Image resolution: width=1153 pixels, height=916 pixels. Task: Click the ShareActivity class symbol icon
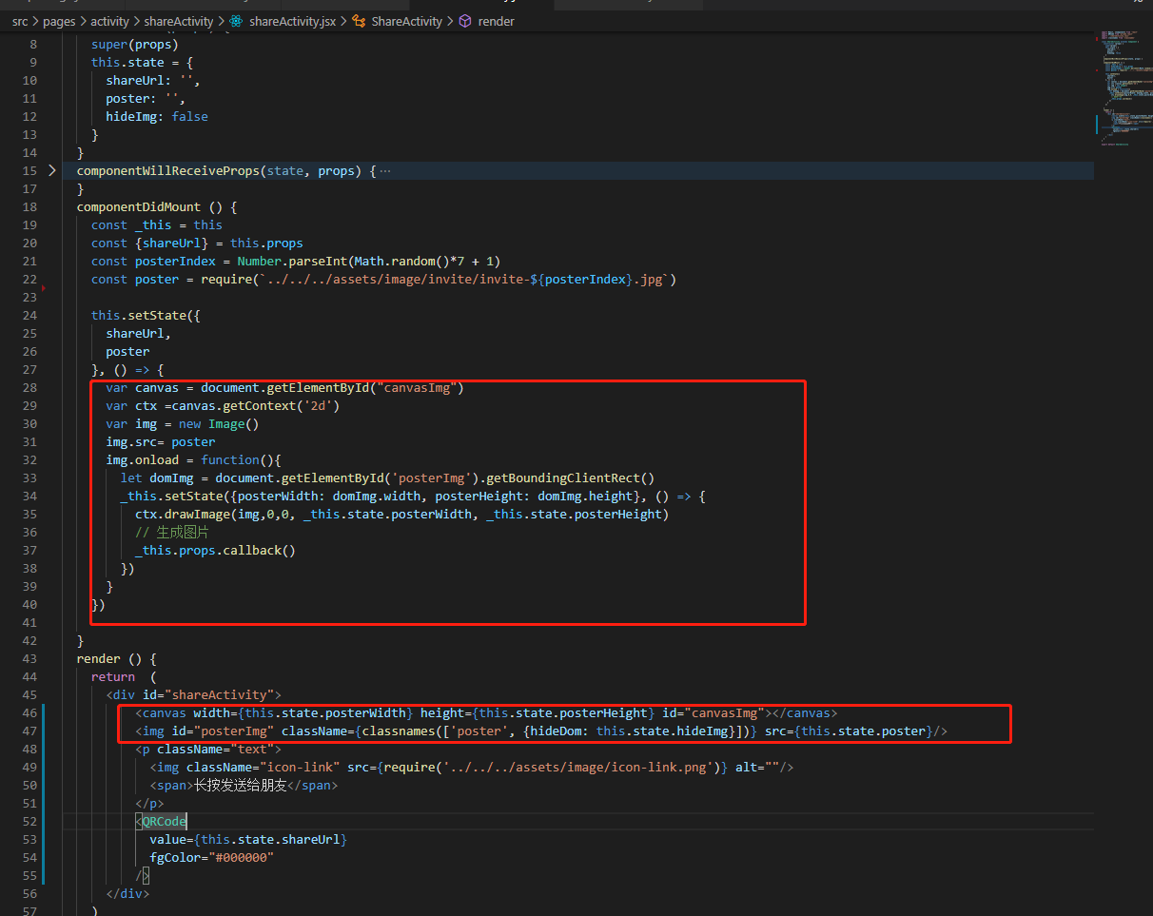click(x=359, y=21)
